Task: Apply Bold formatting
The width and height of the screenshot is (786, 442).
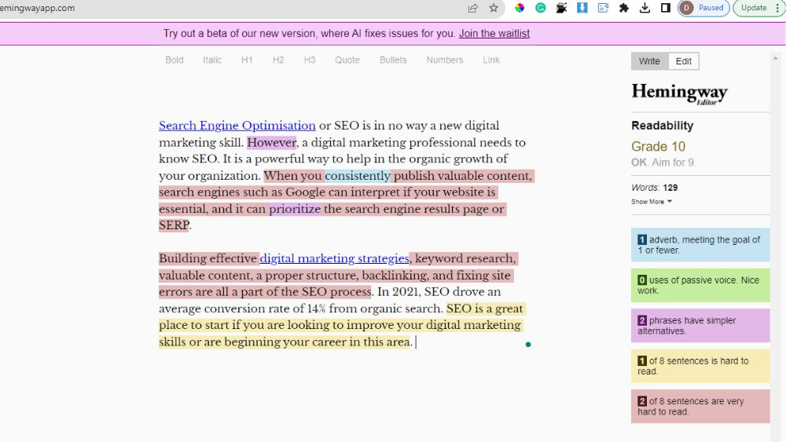Action: tap(174, 60)
